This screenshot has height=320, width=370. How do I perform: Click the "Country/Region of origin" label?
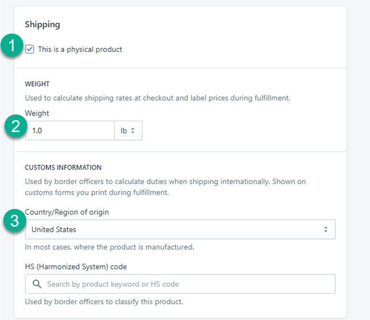[x=66, y=212]
